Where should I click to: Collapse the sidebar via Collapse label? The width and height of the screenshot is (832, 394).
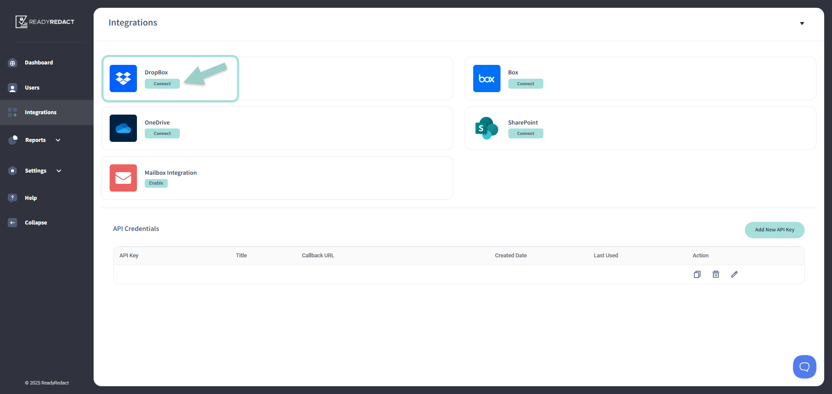[x=36, y=223]
